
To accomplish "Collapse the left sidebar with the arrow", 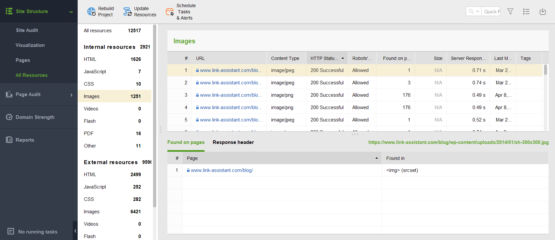I will click(75, 231).
